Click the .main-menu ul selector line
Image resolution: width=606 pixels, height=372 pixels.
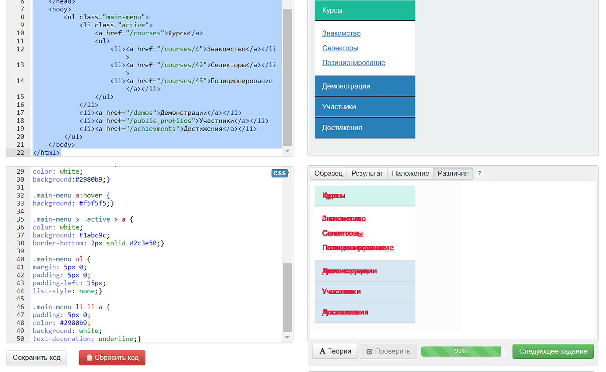[x=61, y=259]
